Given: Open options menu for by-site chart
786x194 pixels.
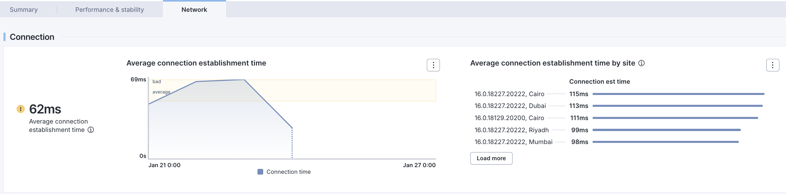Looking at the screenshot, I should pyautogui.click(x=772, y=65).
